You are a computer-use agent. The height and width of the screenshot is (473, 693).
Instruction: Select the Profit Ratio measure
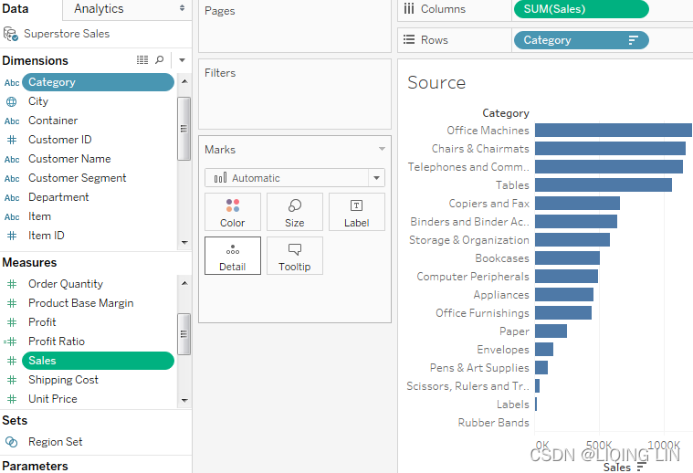[x=56, y=342]
